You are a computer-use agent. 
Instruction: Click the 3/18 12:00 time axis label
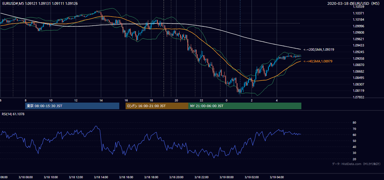76,177
